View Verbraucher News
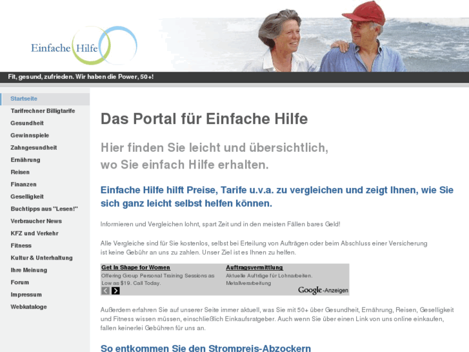Screen dimensions: 469x352 tap(36, 221)
